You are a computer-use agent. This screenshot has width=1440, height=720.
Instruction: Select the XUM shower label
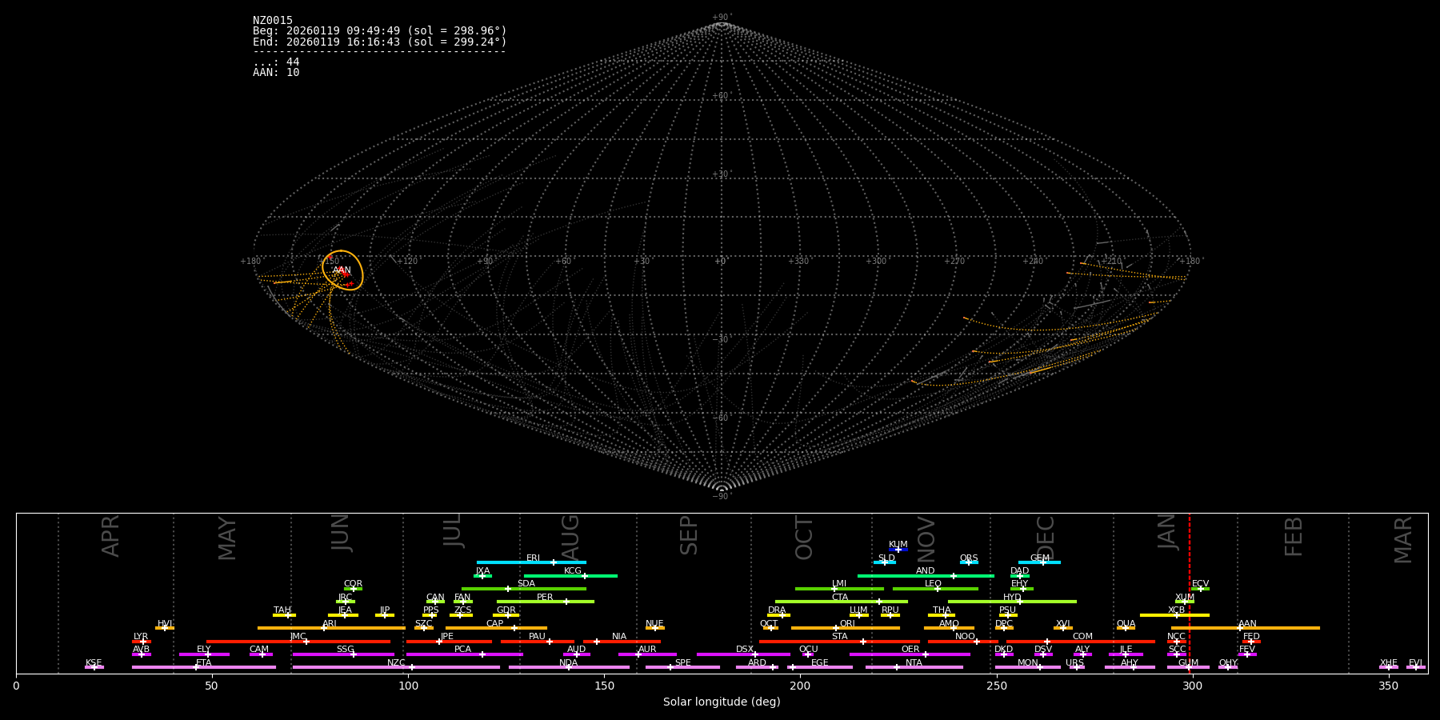[x=1185, y=598]
